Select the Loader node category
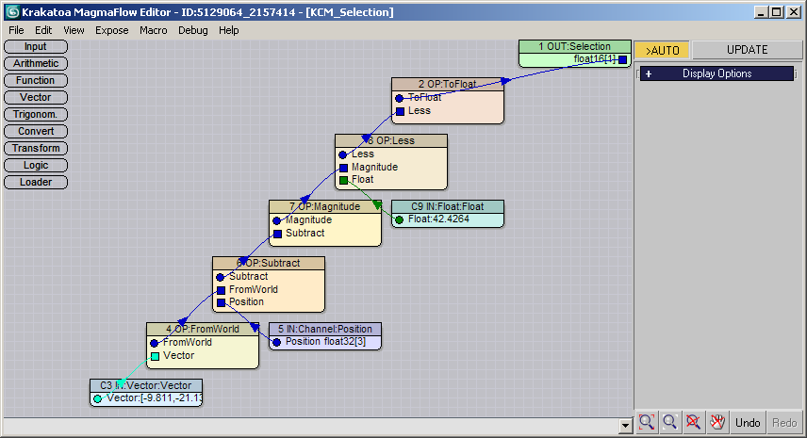 [x=36, y=183]
